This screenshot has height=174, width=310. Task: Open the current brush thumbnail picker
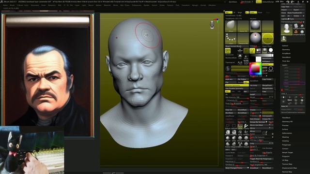pyautogui.click(x=231, y=26)
